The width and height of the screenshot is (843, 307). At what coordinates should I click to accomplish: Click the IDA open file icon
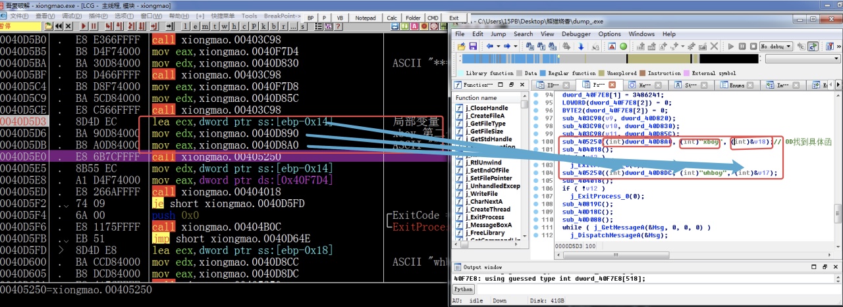point(460,47)
